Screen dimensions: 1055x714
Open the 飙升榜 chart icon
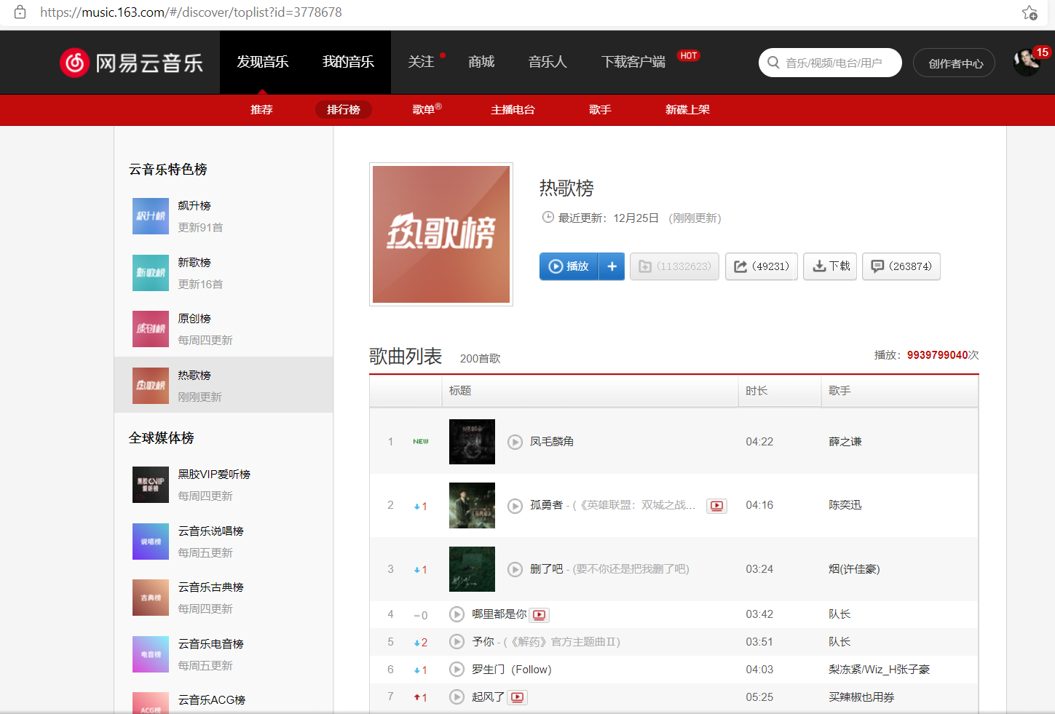pyautogui.click(x=151, y=216)
